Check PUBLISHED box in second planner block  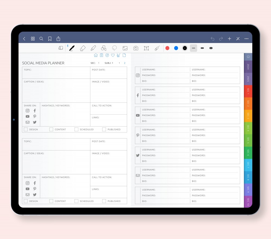104,201
